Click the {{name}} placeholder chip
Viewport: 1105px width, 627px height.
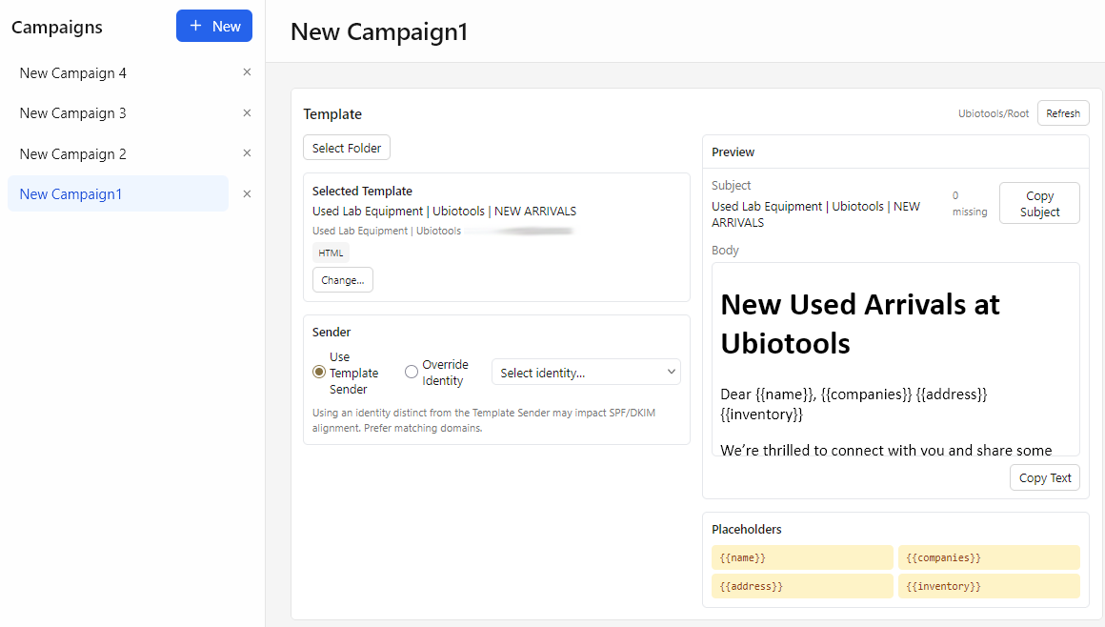(x=802, y=557)
